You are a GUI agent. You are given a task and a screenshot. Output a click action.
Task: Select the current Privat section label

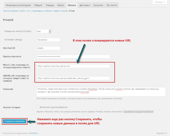(x=72, y=11)
